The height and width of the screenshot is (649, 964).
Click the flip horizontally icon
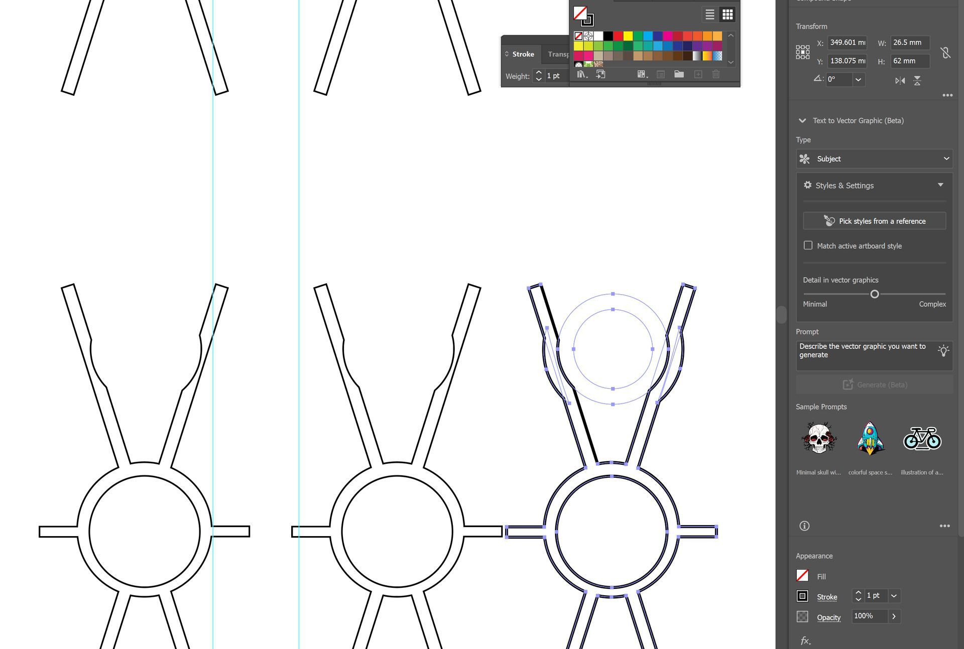(x=900, y=81)
